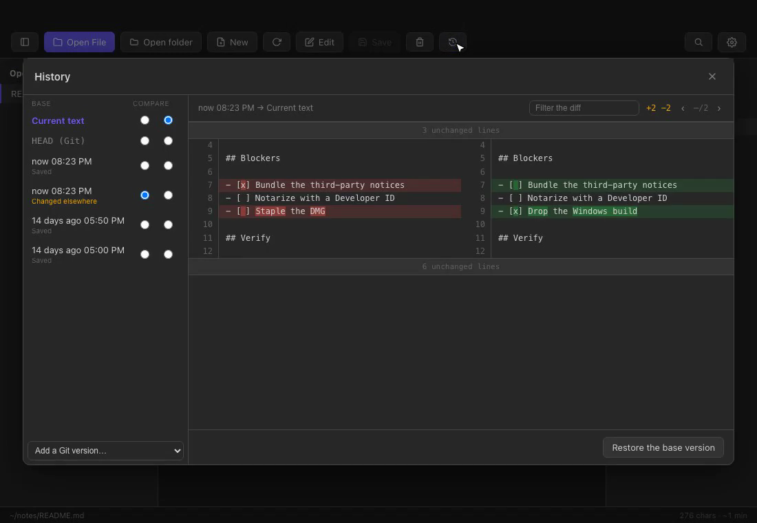Select Changed elsewhere version as base

click(x=145, y=195)
